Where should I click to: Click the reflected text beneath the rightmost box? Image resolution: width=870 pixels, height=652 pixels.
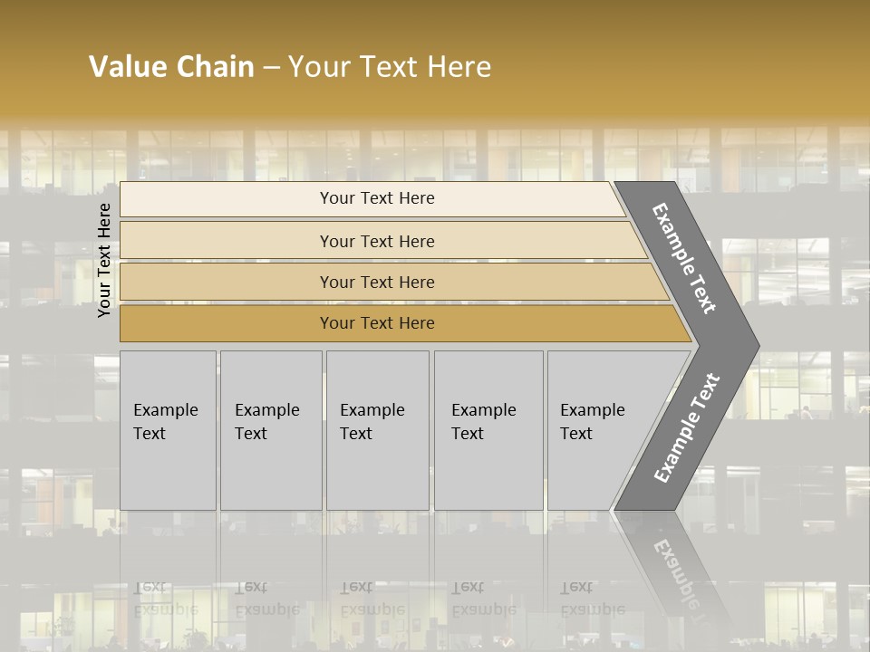593,599
